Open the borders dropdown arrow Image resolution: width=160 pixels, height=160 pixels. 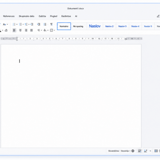click(54, 30)
